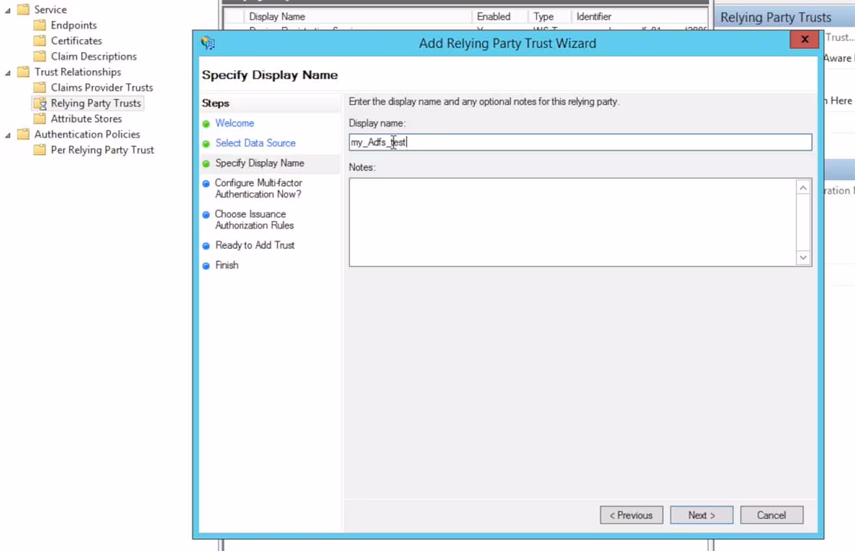Screen dimensions: 855x551
Task: Go to the Select Data Source step
Action: [255, 143]
